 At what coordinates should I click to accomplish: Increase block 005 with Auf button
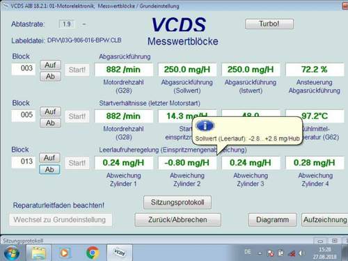pos(50,111)
